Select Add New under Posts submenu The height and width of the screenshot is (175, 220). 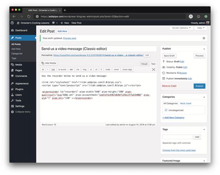(16, 49)
